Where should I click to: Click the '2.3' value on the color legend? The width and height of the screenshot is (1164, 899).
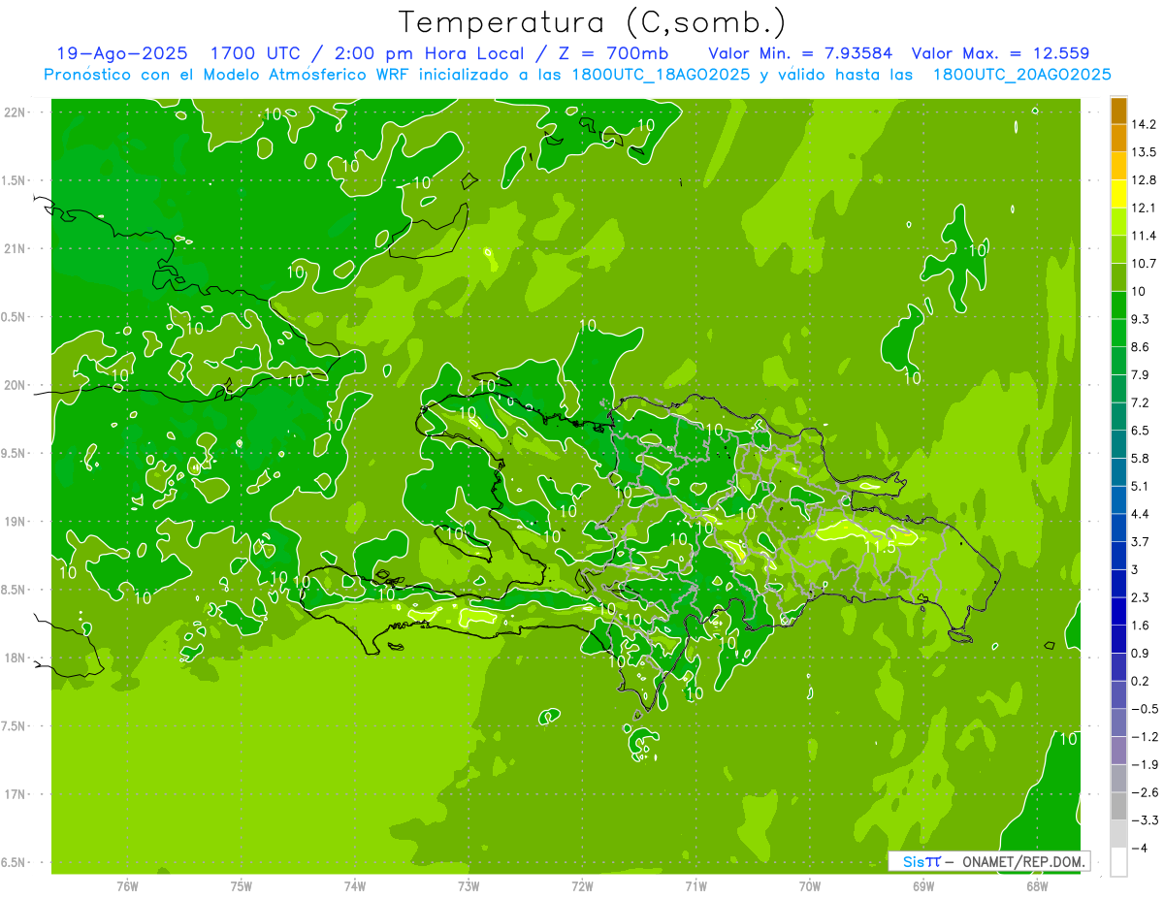(1142, 597)
